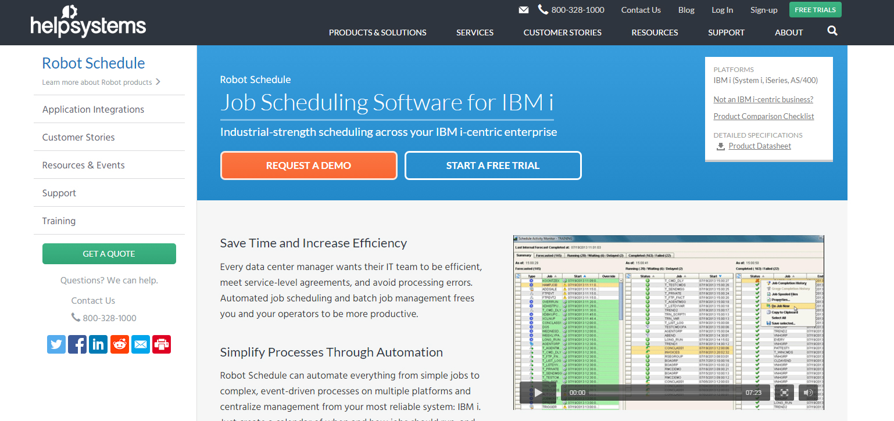
Task: Open the Contact Us link in header
Action: tap(641, 10)
